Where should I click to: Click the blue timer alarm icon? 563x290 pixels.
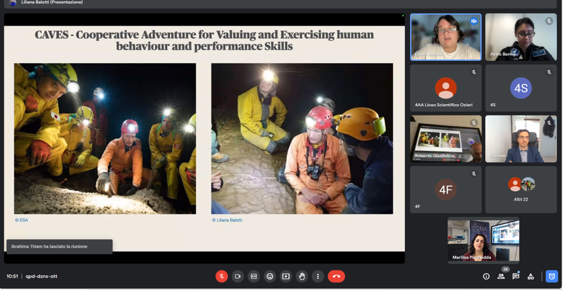552,276
